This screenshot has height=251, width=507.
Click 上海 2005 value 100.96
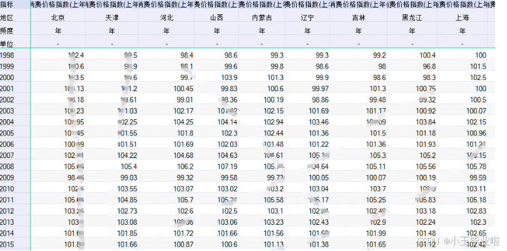pos(476,133)
